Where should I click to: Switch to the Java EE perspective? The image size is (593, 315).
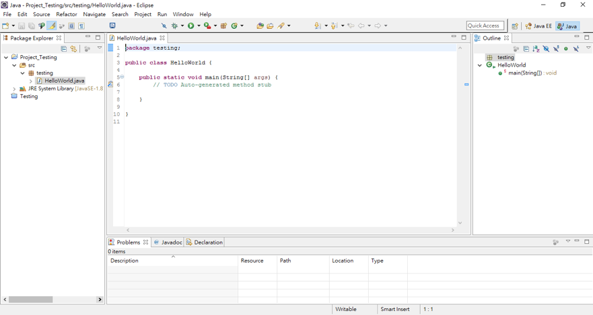tap(539, 26)
